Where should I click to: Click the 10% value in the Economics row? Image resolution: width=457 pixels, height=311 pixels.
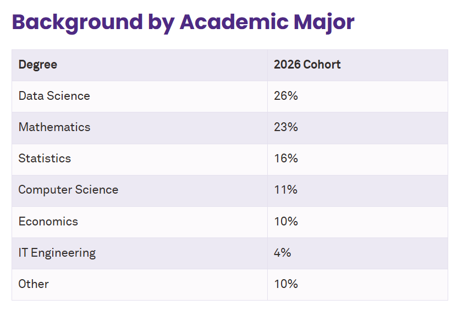285,222
